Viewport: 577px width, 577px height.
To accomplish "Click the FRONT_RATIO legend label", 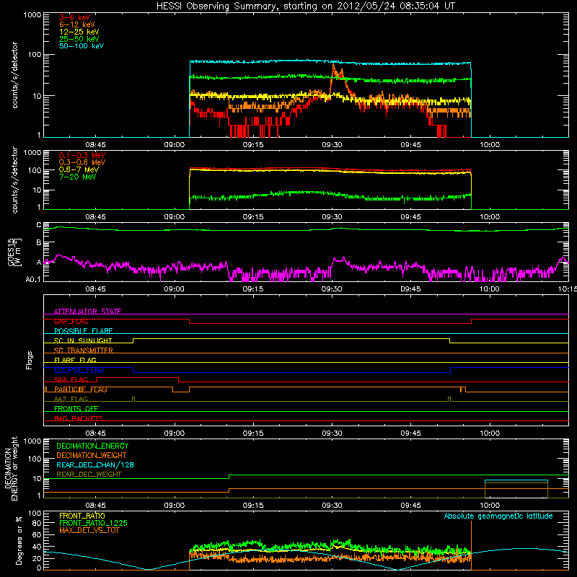I will [82, 516].
